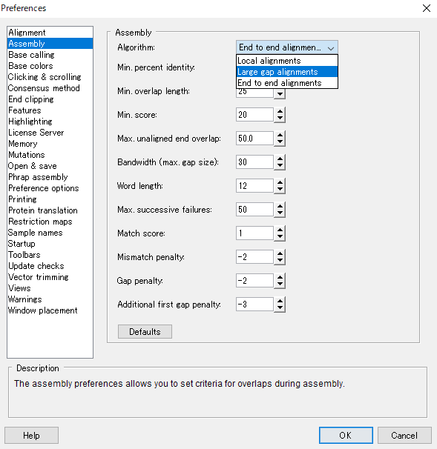Screen dimensions: 437x449
Task: Choose Local alignments from list
Action: [286, 61]
